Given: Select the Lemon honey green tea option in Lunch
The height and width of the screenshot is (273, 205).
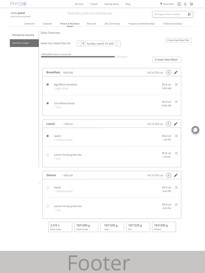Looking at the screenshot, I should point(48,154).
